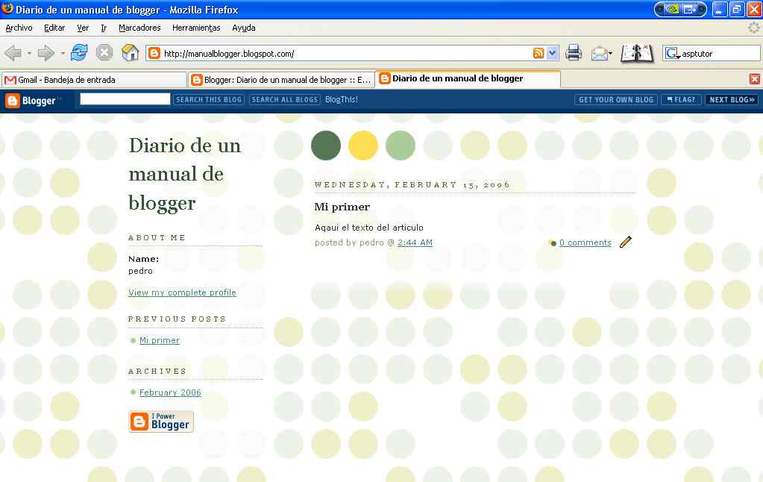Open the address bar URL history dropdown
Screen dimensions: 763x482
click(552, 53)
